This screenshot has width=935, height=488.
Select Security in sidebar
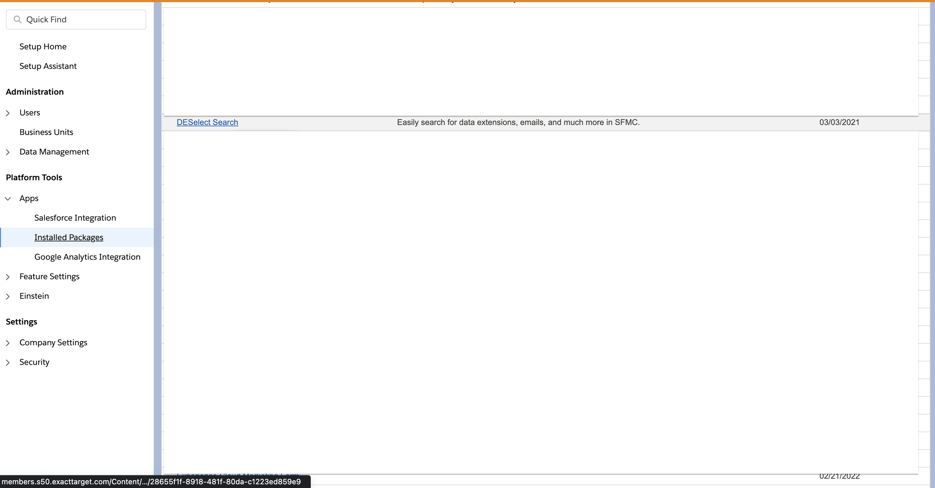(34, 362)
